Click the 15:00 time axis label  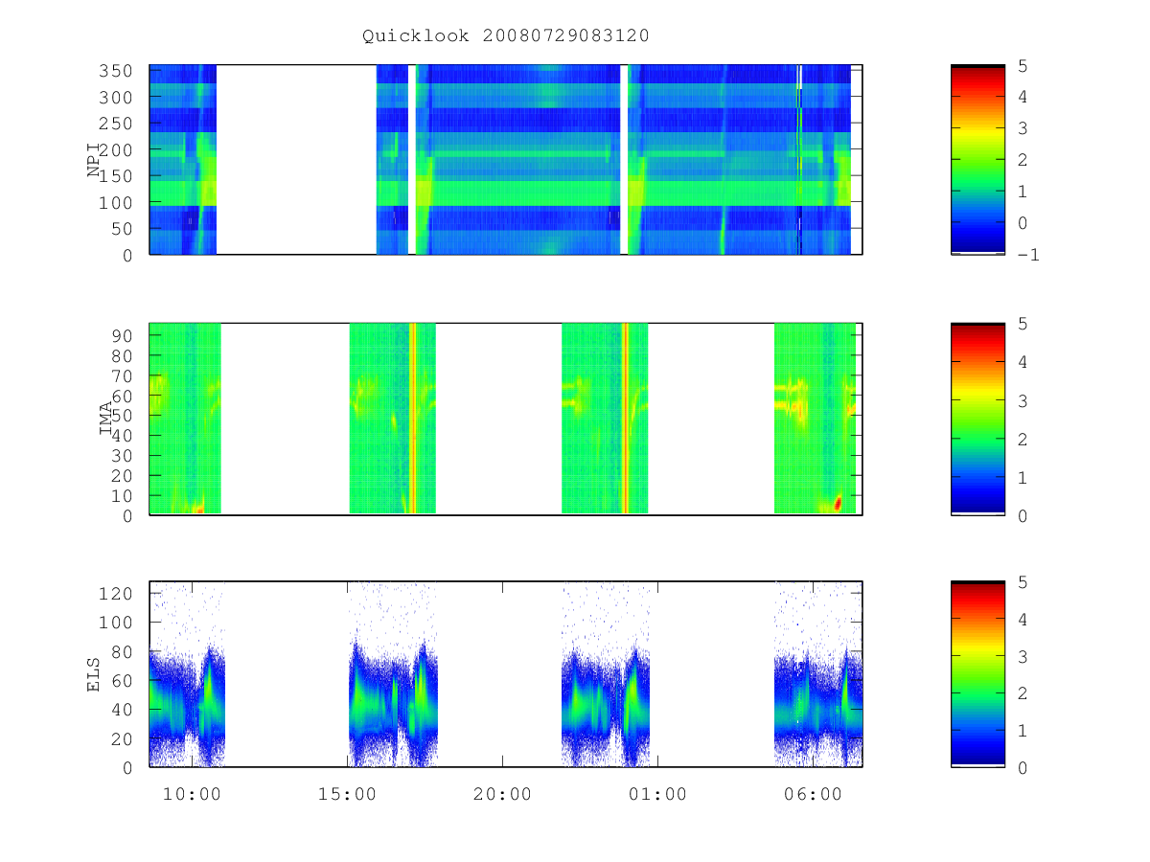click(348, 794)
